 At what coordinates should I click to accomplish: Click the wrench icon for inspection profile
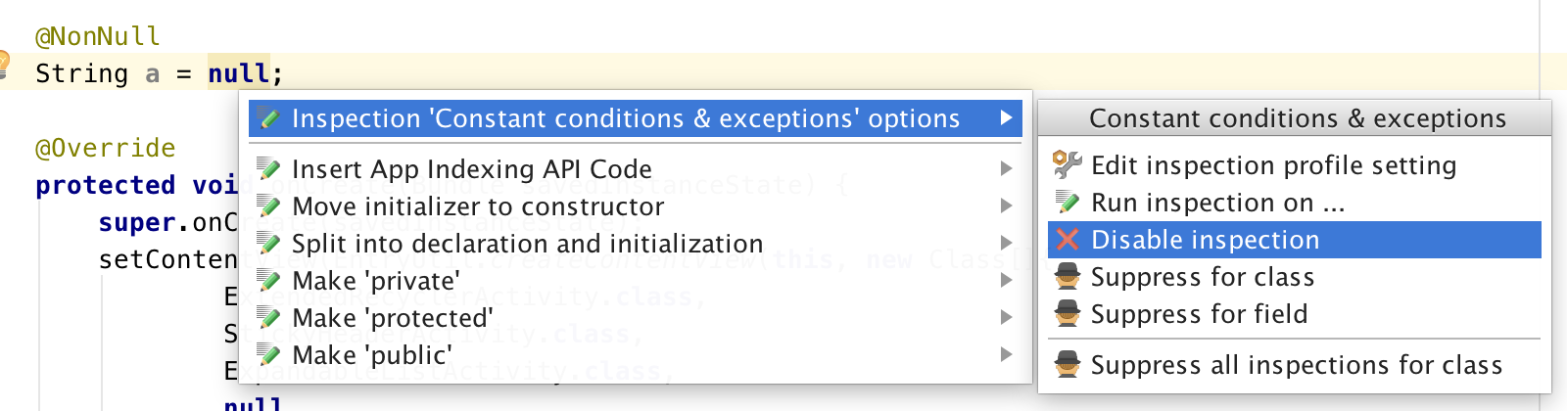pyautogui.click(x=1067, y=164)
